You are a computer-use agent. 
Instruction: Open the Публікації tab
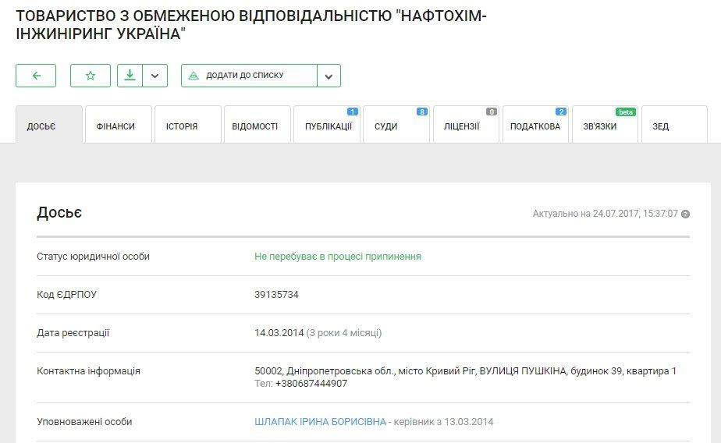tap(327, 125)
